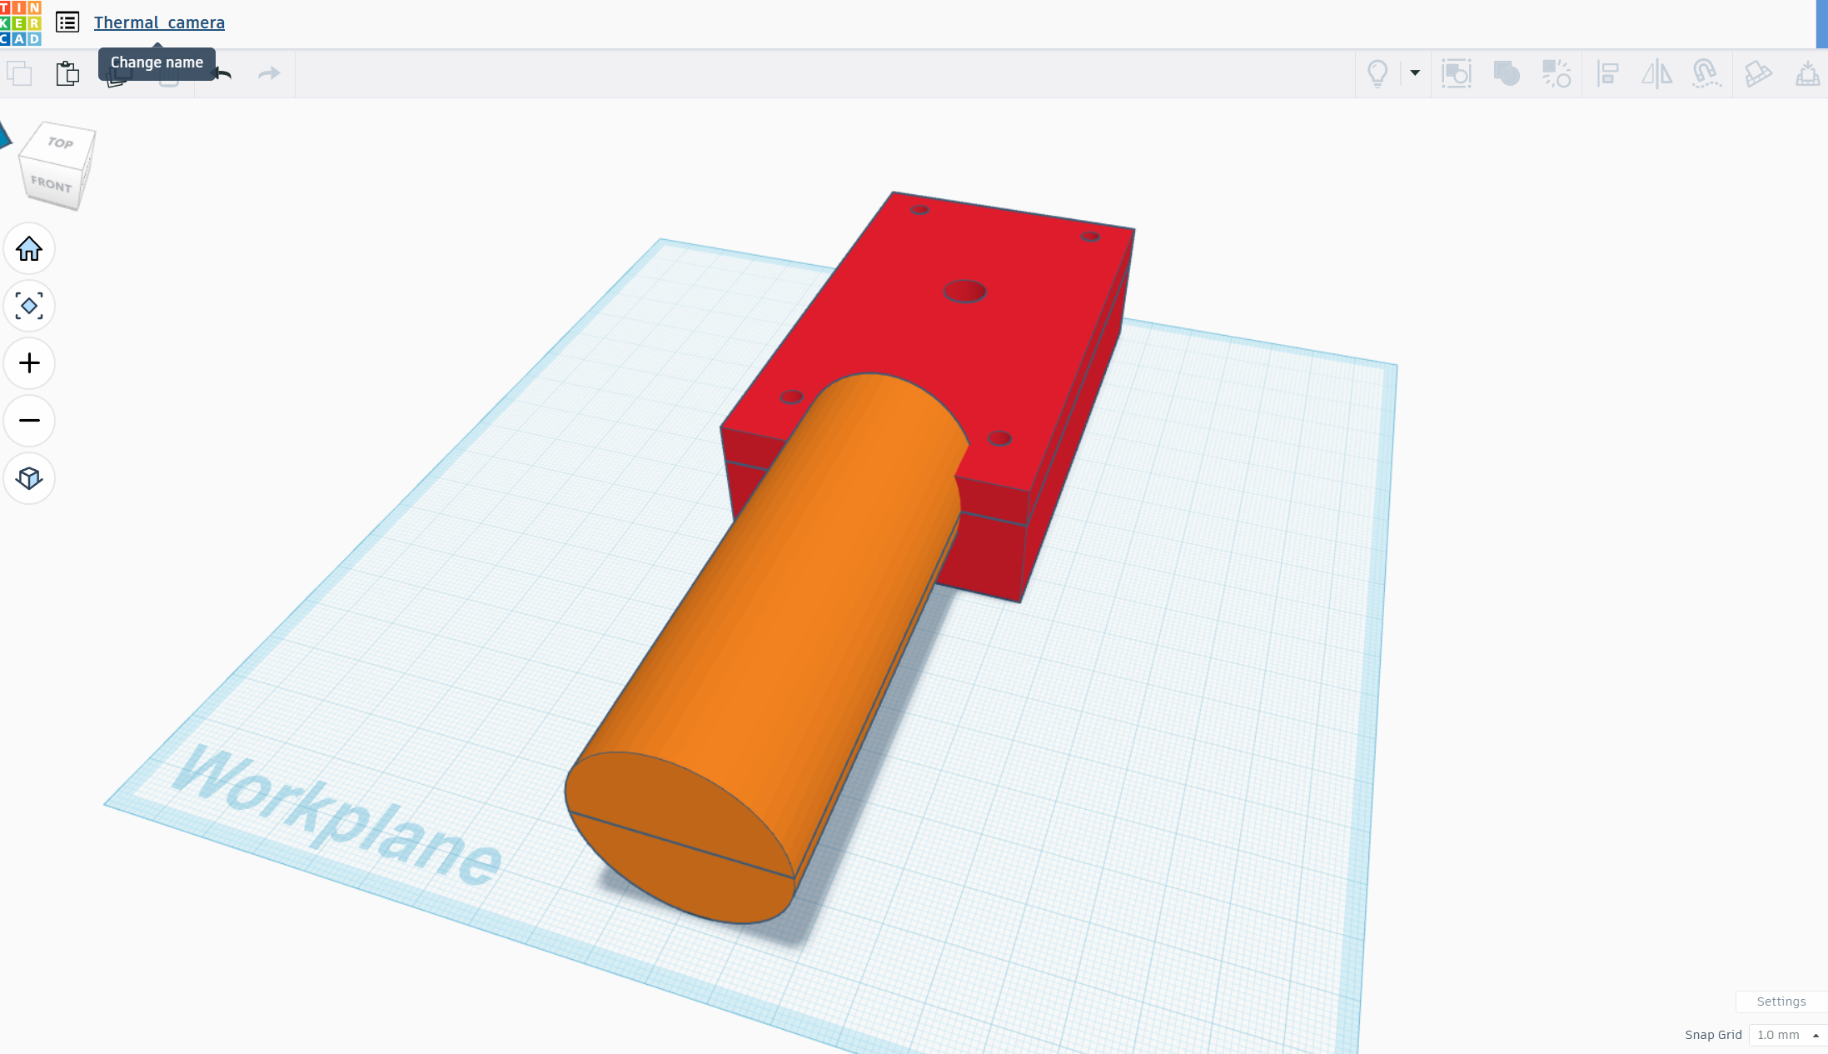The height and width of the screenshot is (1054, 1828).
Task: Click the Paste clipboard icon
Action: pos(67,73)
